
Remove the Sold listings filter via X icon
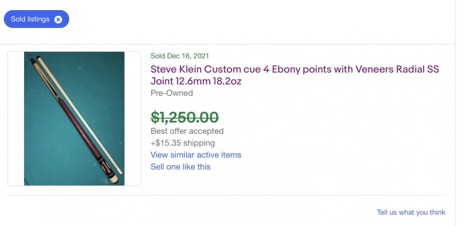(x=58, y=19)
